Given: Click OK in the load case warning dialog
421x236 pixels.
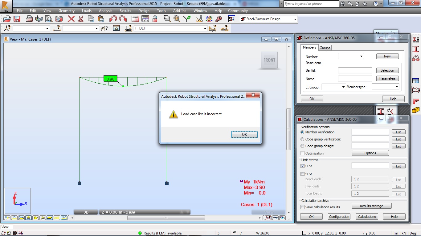Looking at the screenshot, I should 244,135.
